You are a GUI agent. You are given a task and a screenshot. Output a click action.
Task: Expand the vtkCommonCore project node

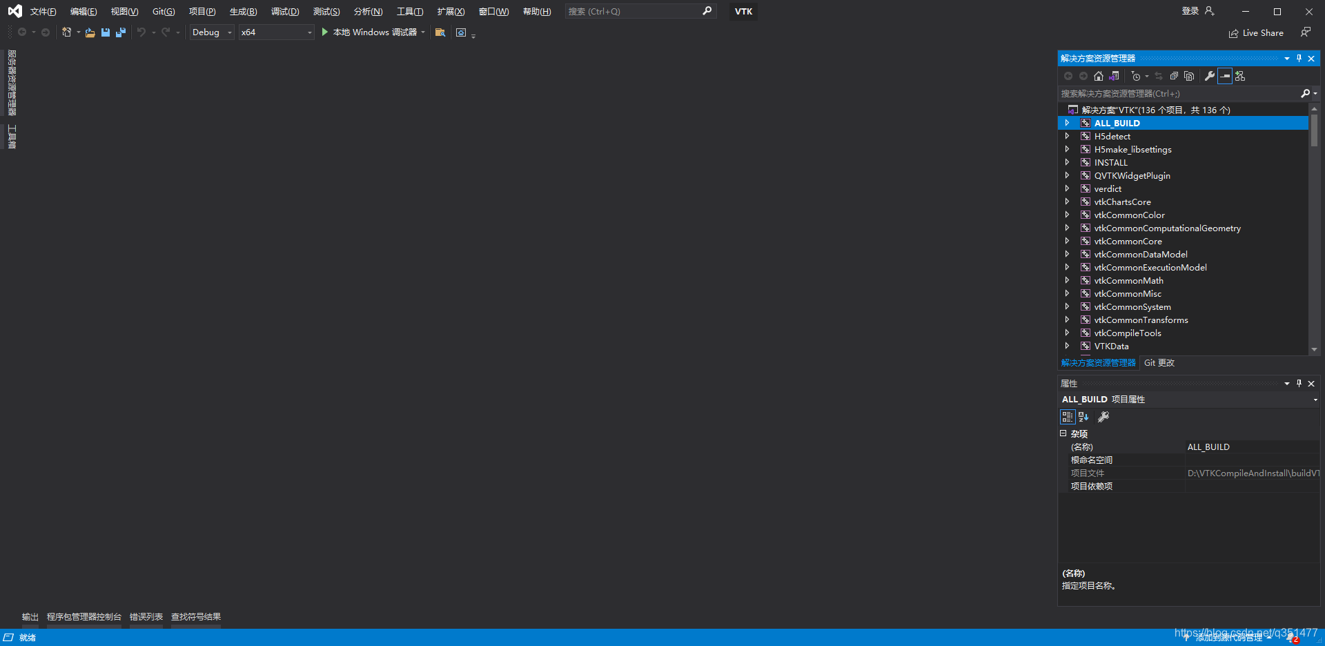click(1067, 241)
